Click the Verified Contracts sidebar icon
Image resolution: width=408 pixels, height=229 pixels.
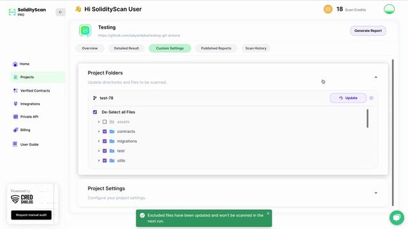pyautogui.click(x=15, y=90)
